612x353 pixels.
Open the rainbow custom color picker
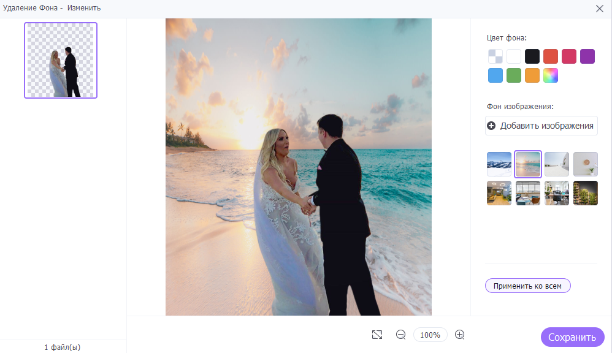(551, 75)
